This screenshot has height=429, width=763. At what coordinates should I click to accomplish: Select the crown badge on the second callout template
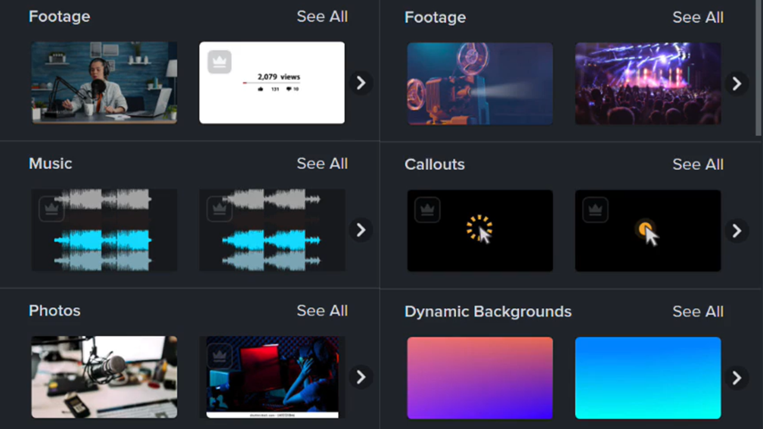595,209
